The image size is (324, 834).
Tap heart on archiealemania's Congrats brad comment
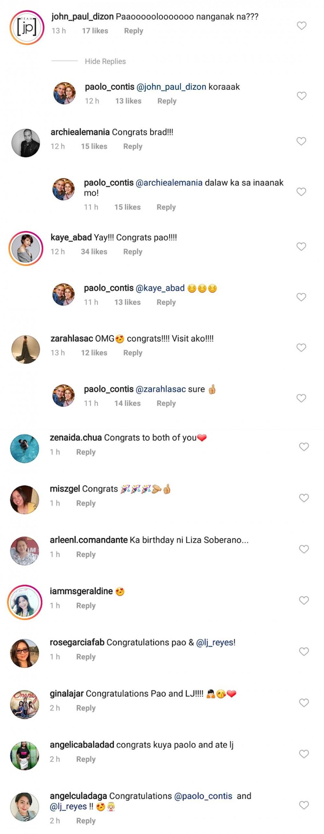pos(301,141)
